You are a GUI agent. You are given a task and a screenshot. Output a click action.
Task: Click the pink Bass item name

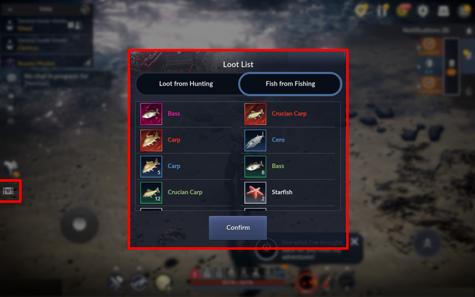click(x=174, y=113)
